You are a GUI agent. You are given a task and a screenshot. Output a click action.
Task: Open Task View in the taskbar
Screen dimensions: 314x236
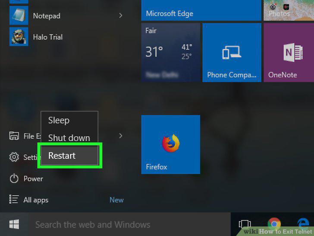245,224
